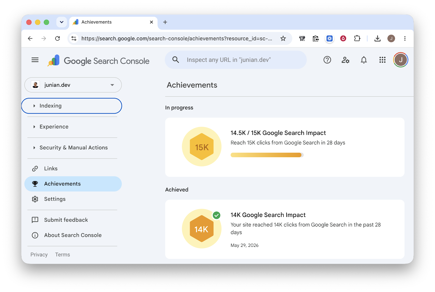
Task: Open the Help question mark icon
Action: click(327, 60)
